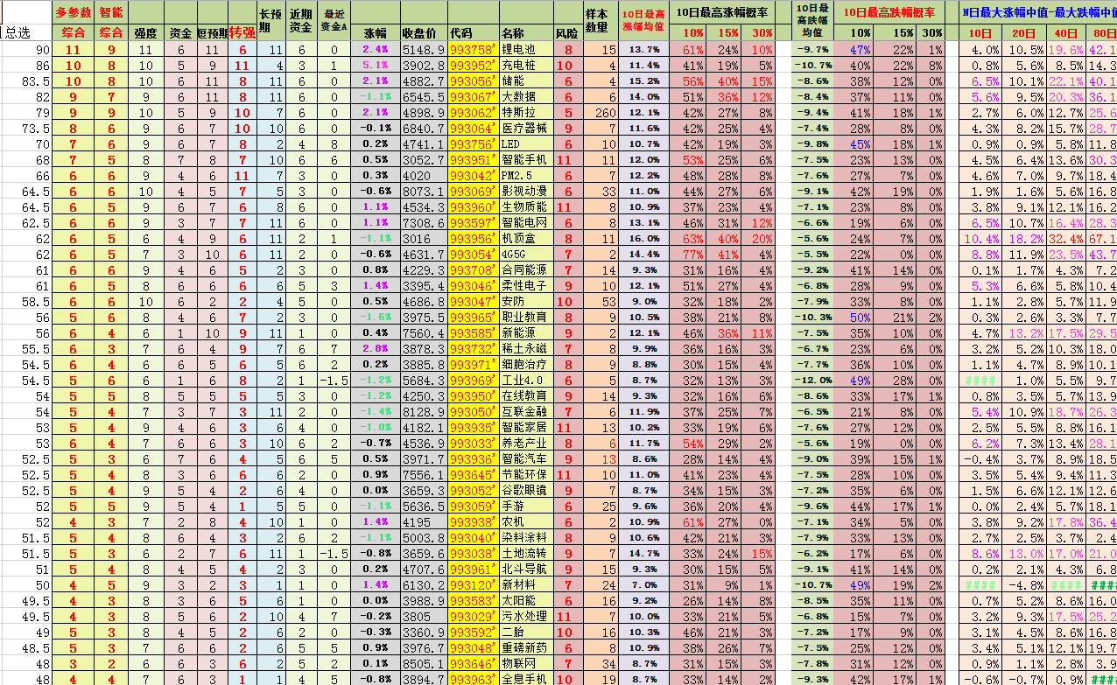
Task: Click the 智能 header cell
Action: 111,12
